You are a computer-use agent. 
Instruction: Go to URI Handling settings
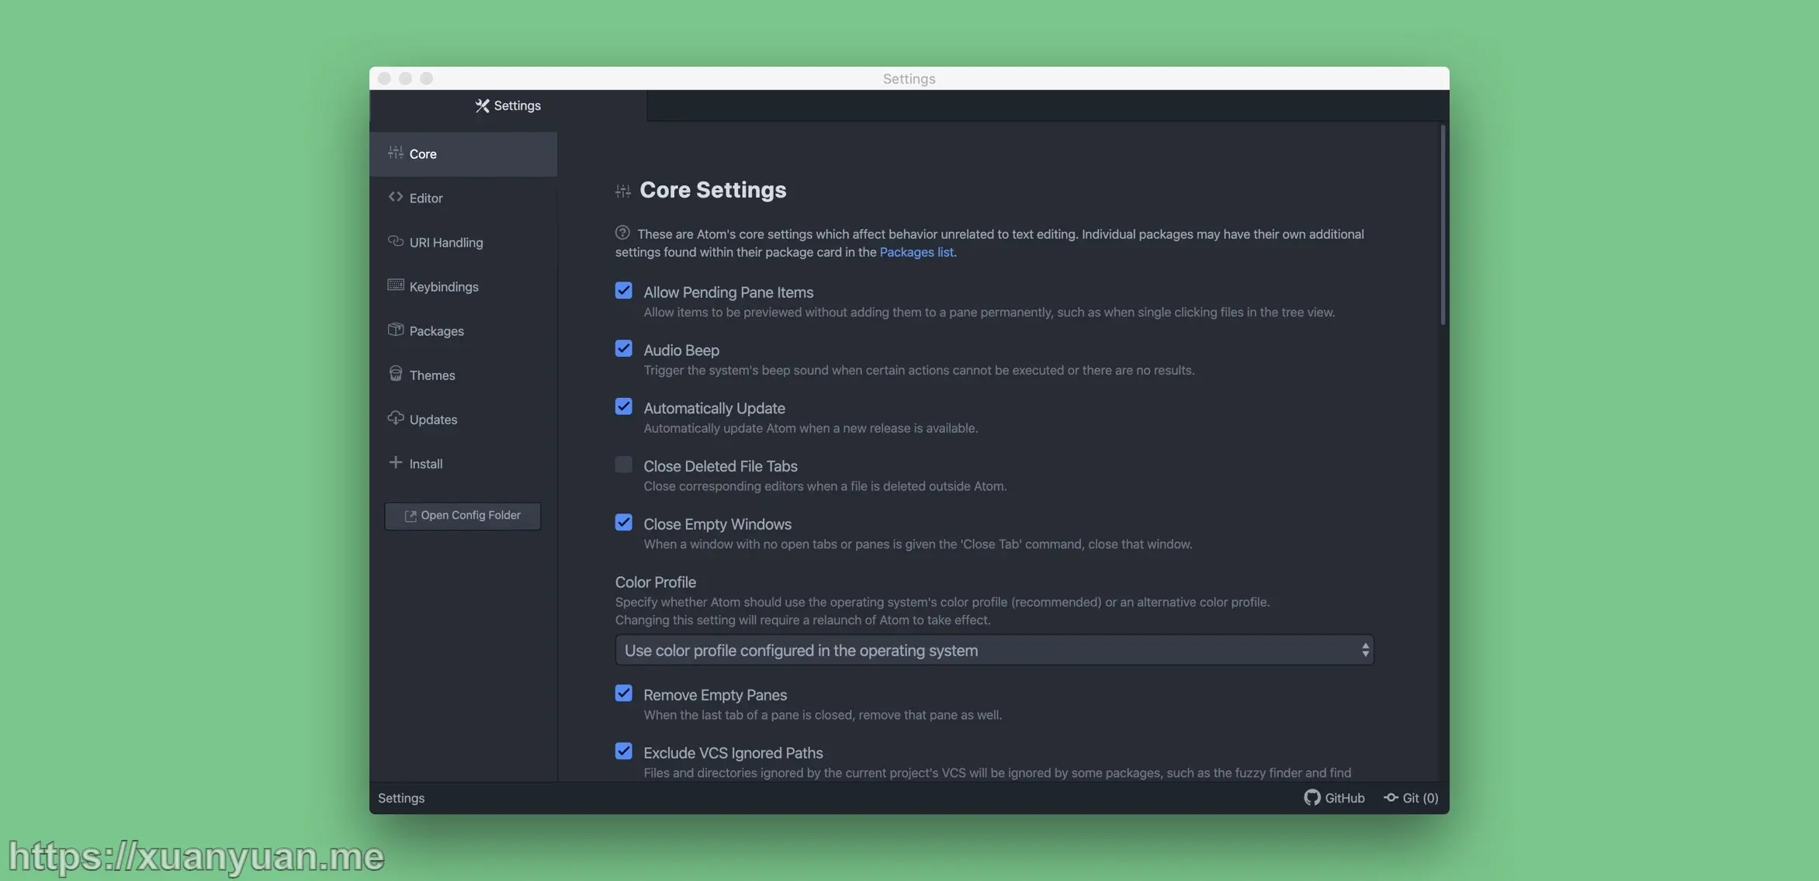(463, 242)
